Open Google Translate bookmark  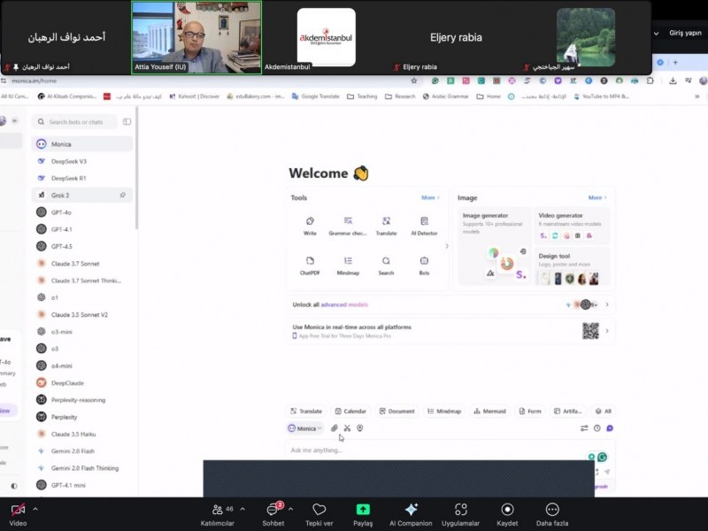tap(315, 96)
